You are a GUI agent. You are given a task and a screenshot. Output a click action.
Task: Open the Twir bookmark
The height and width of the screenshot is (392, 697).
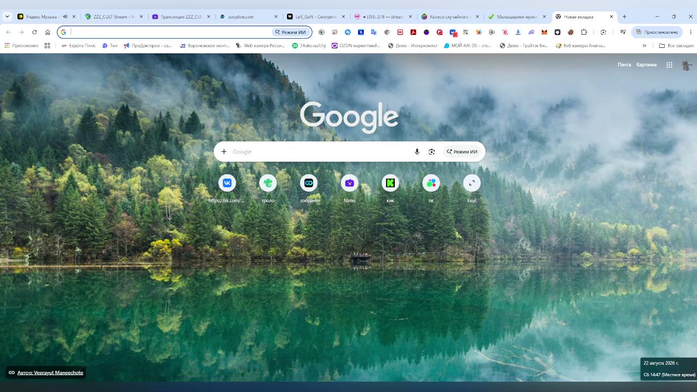click(x=110, y=46)
